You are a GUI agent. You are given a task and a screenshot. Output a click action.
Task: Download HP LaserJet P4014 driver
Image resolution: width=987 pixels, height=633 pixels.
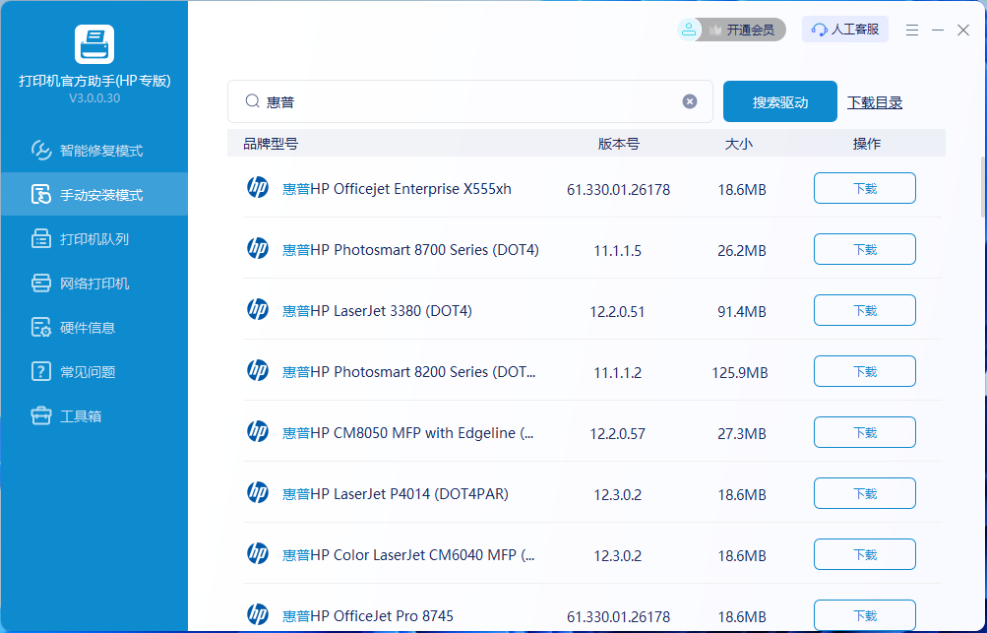coord(864,494)
